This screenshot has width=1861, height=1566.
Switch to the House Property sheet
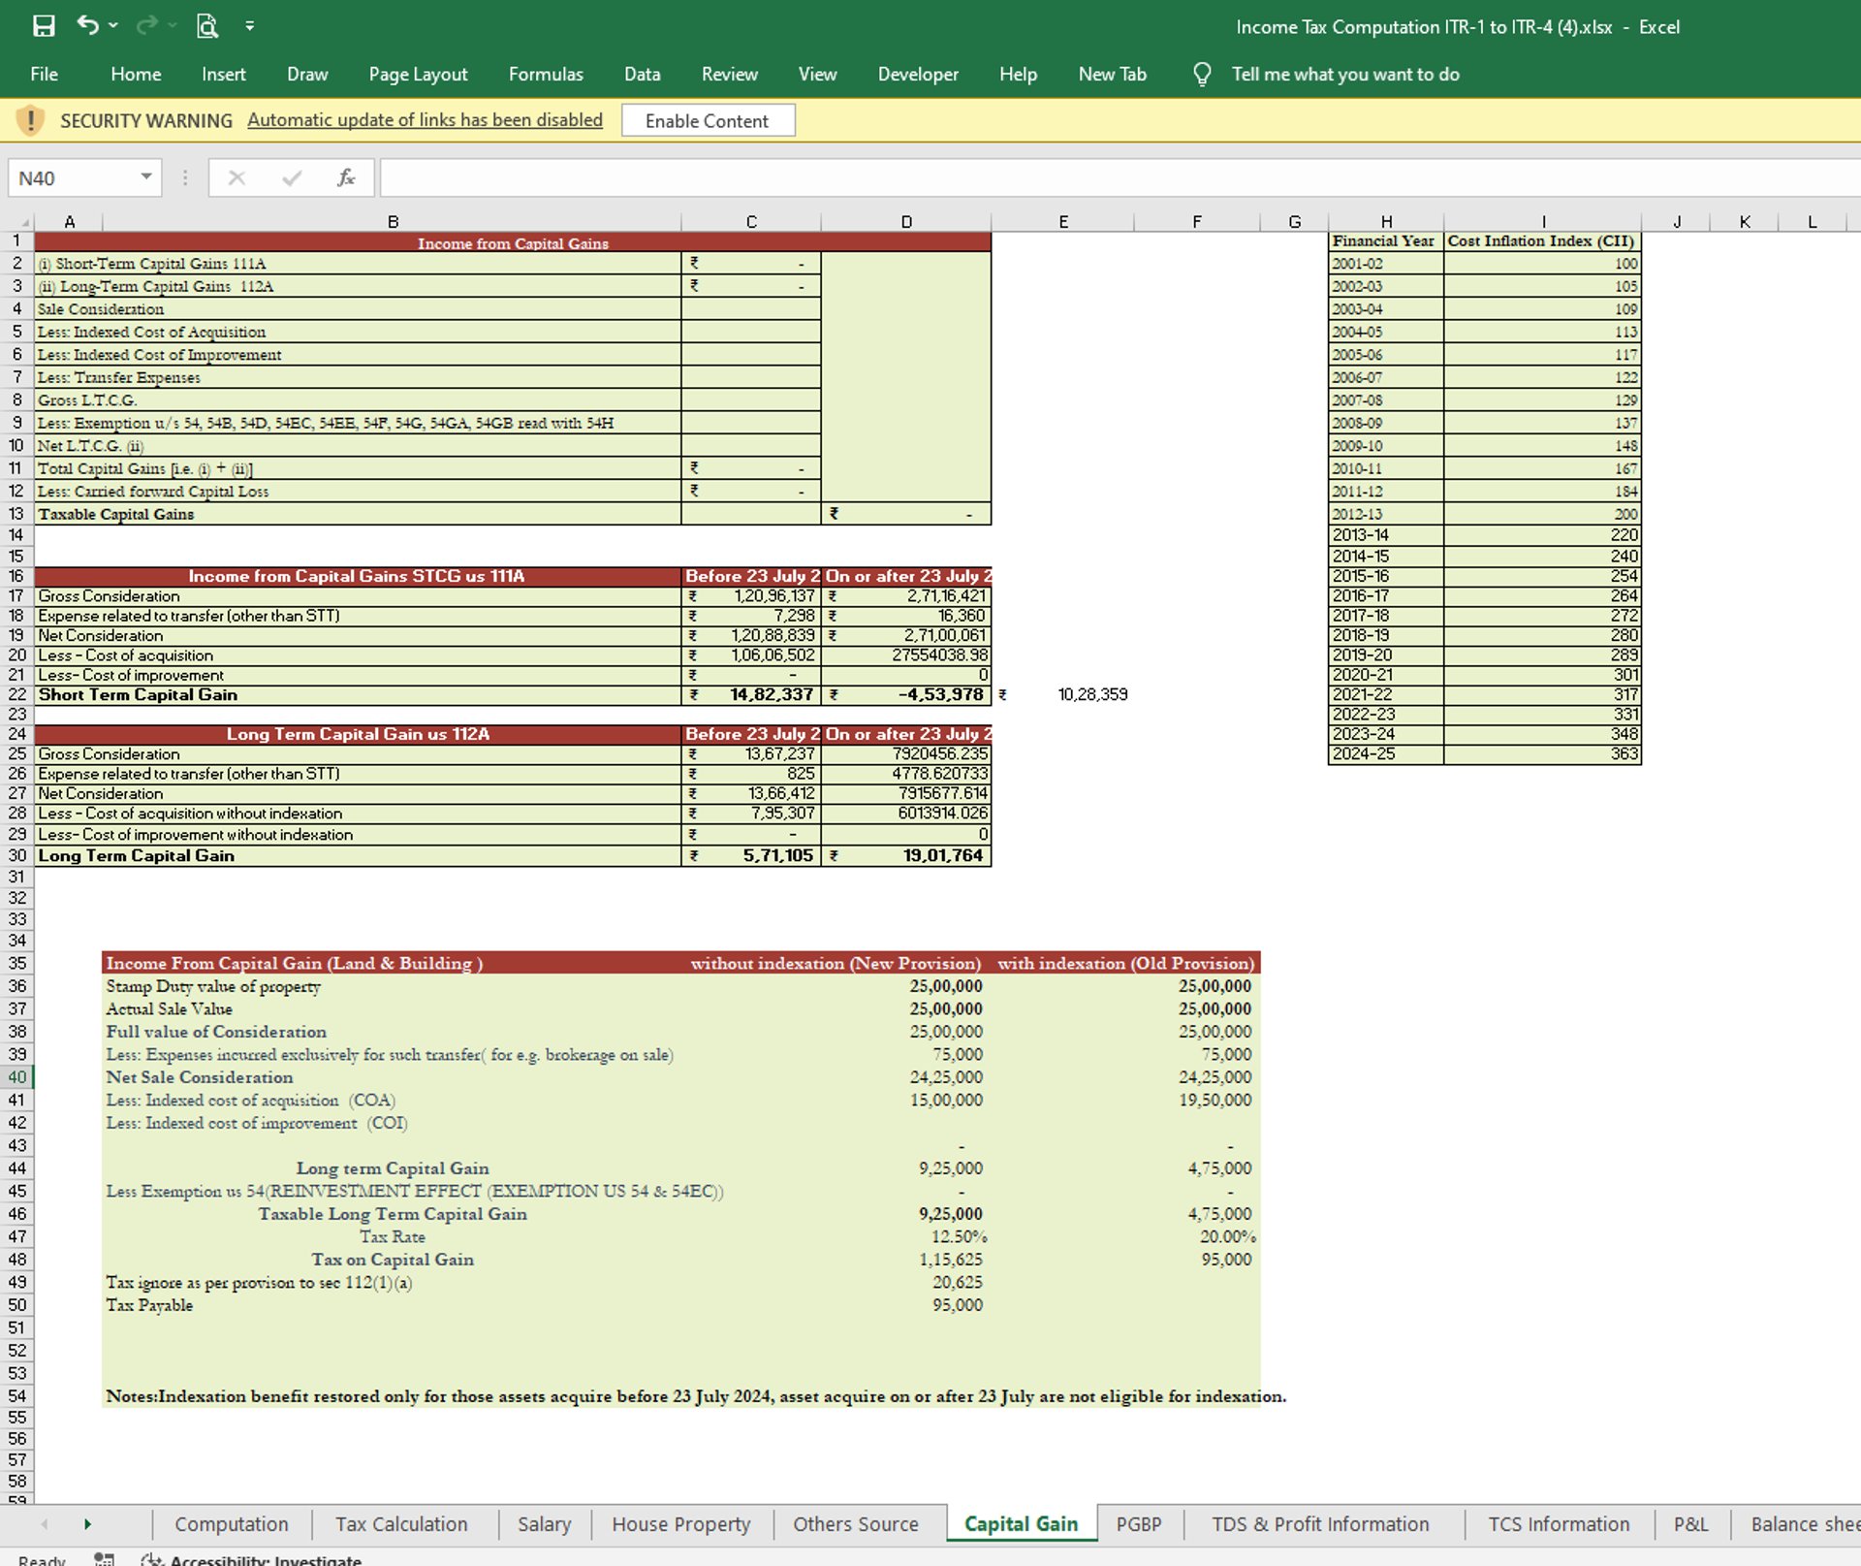point(680,1523)
